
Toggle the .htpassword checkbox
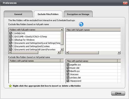(x=68, y=81)
